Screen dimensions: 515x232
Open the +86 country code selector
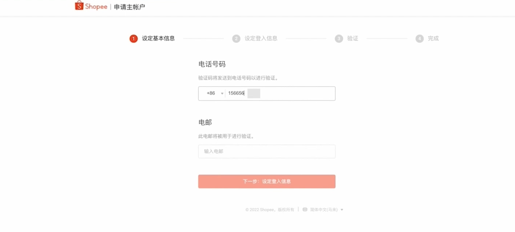tap(211, 93)
